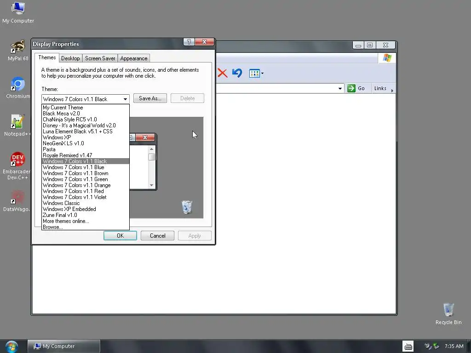Click Recycle Bin in theme preview
The height and width of the screenshot is (353, 471).
click(187, 207)
